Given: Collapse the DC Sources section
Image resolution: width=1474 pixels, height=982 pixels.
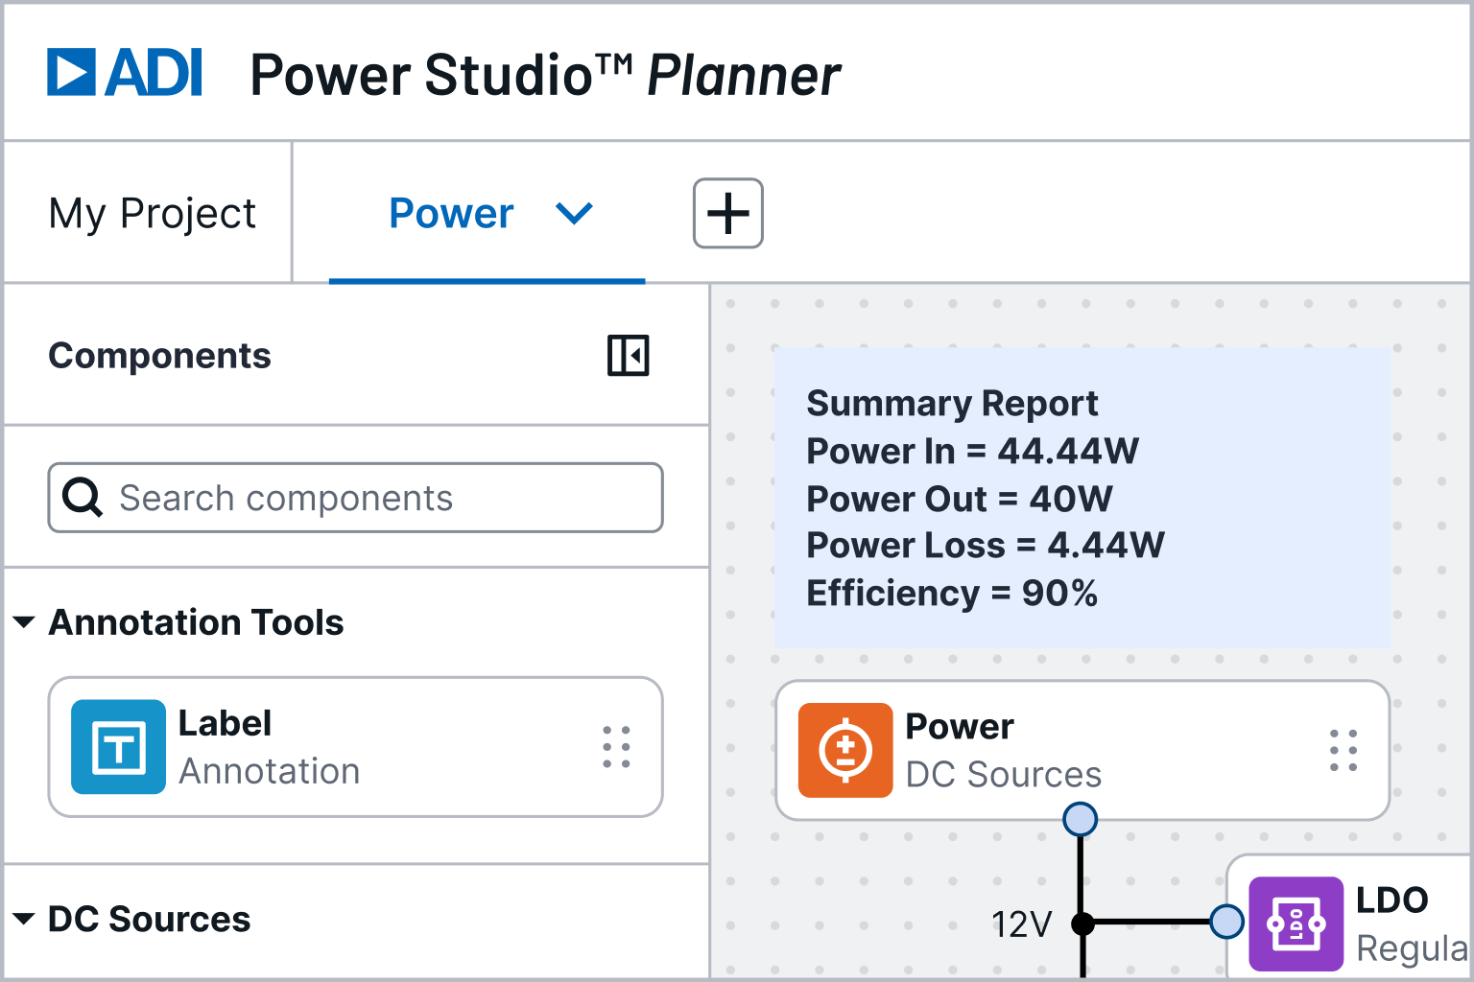Looking at the screenshot, I should pyautogui.click(x=24, y=919).
